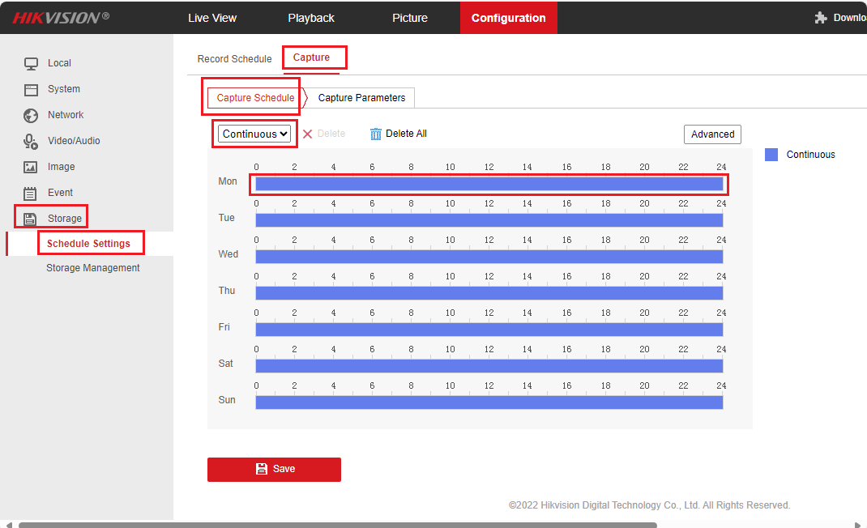
Task: Go to the Playback menu
Action: pos(311,18)
